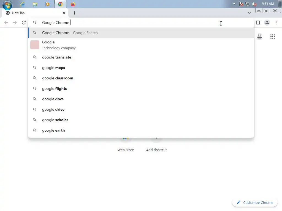Toggle the Chrome side panel

pyautogui.click(x=258, y=23)
